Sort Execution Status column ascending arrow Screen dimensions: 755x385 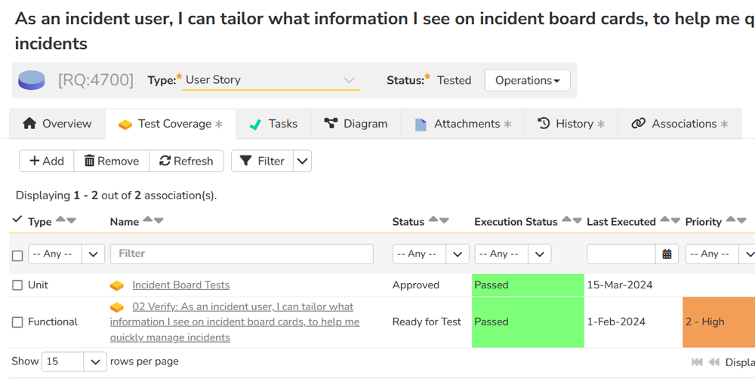coord(565,220)
